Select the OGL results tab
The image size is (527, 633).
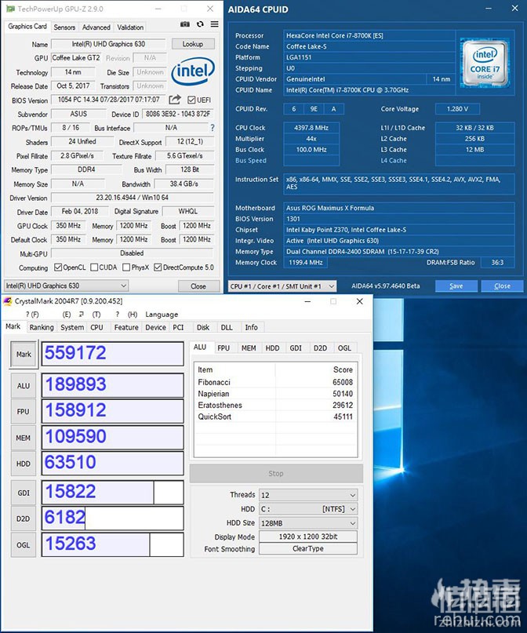coord(344,348)
